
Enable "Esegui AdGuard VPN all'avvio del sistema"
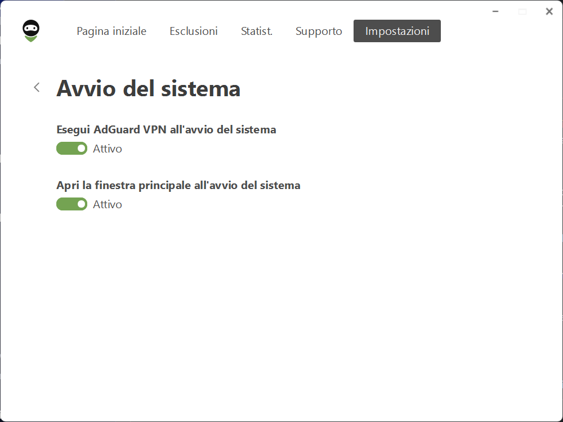click(x=72, y=148)
